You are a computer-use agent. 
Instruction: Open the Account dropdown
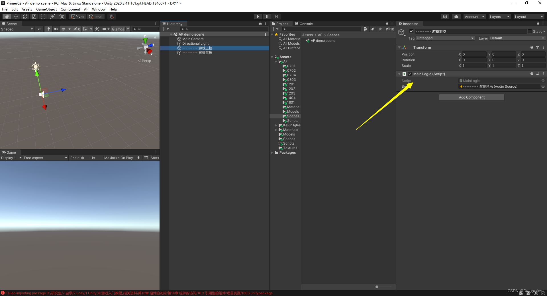tap(474, 17)
